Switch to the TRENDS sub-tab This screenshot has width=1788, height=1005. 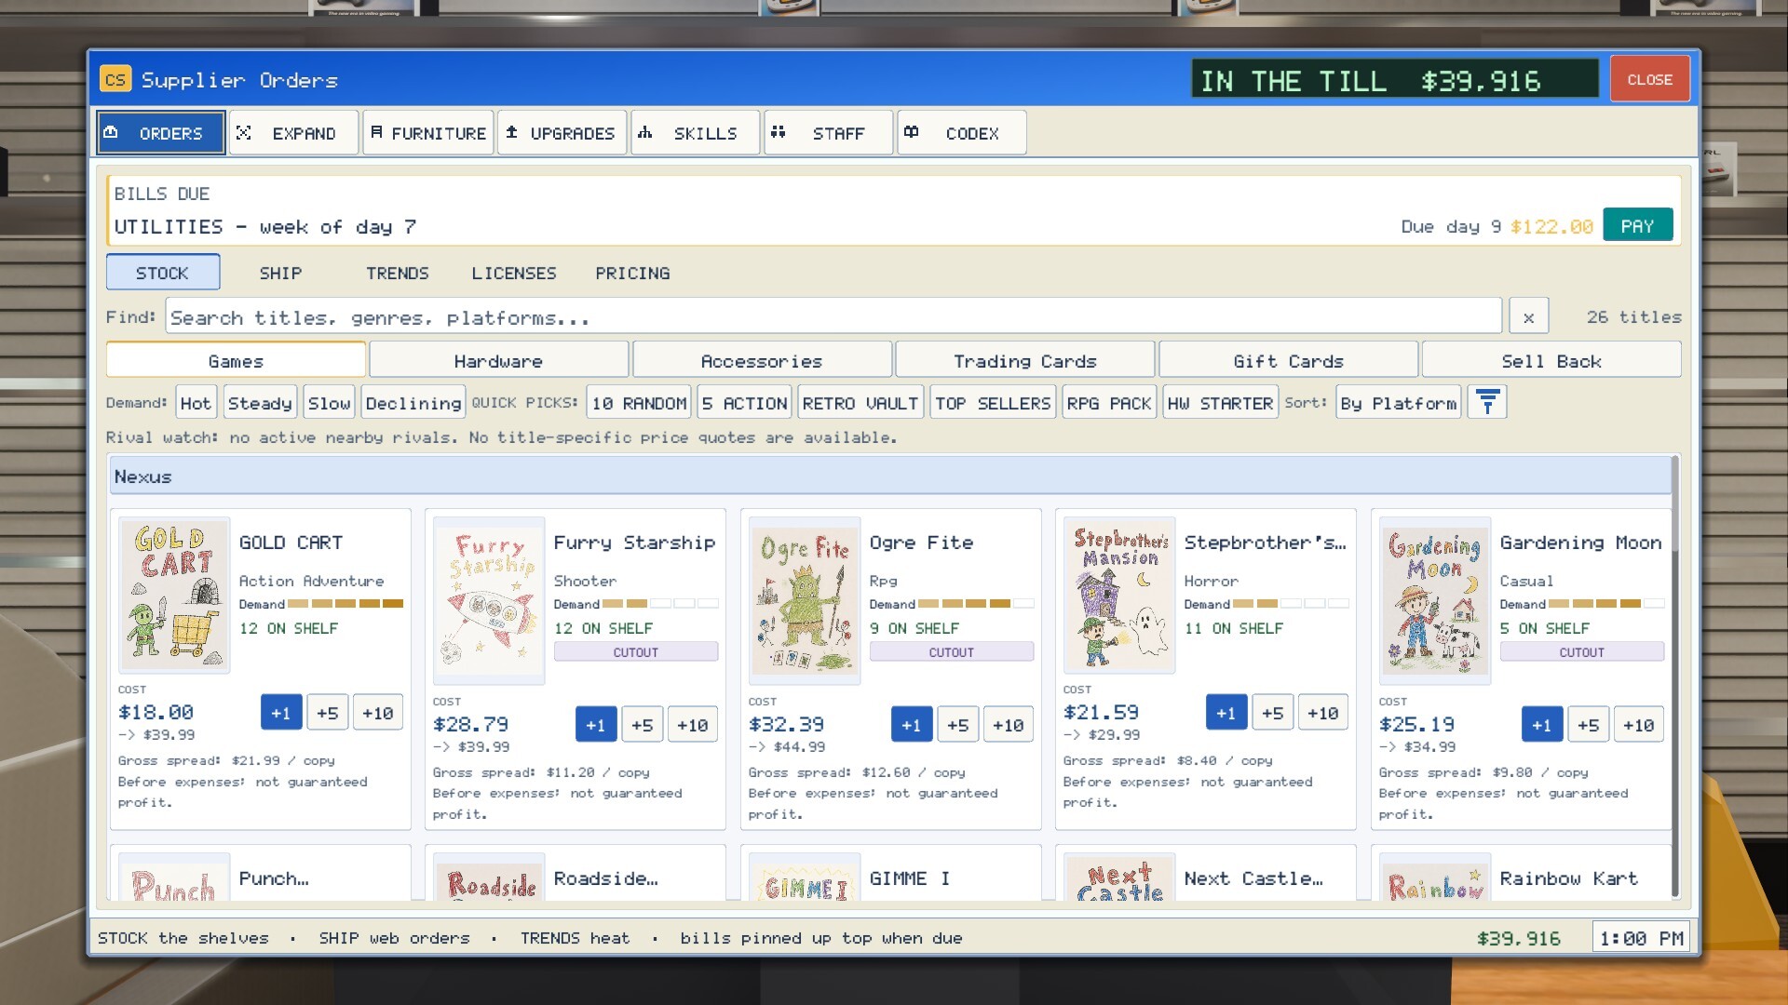(x=397, y=273)
